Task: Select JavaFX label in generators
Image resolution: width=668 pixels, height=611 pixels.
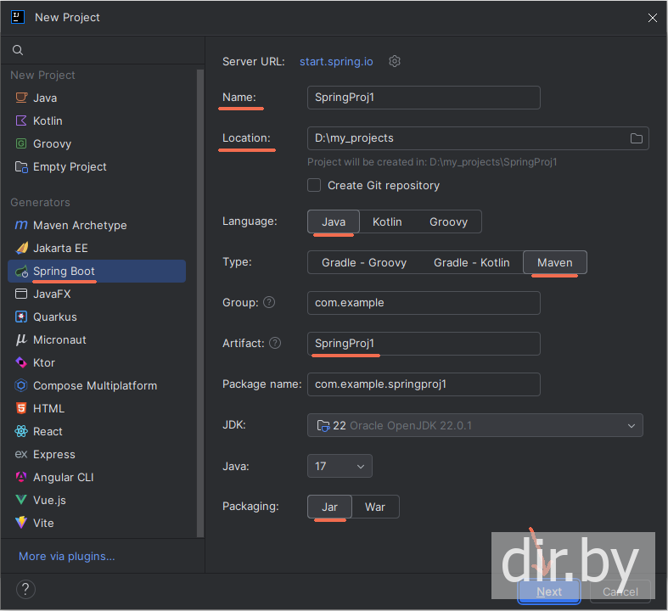Action: pos(52,294)
